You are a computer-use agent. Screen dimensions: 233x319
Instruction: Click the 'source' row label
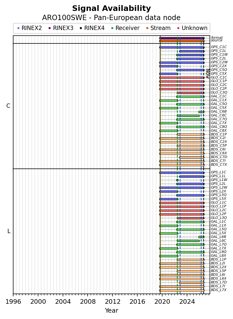click(x=217, y=40)
